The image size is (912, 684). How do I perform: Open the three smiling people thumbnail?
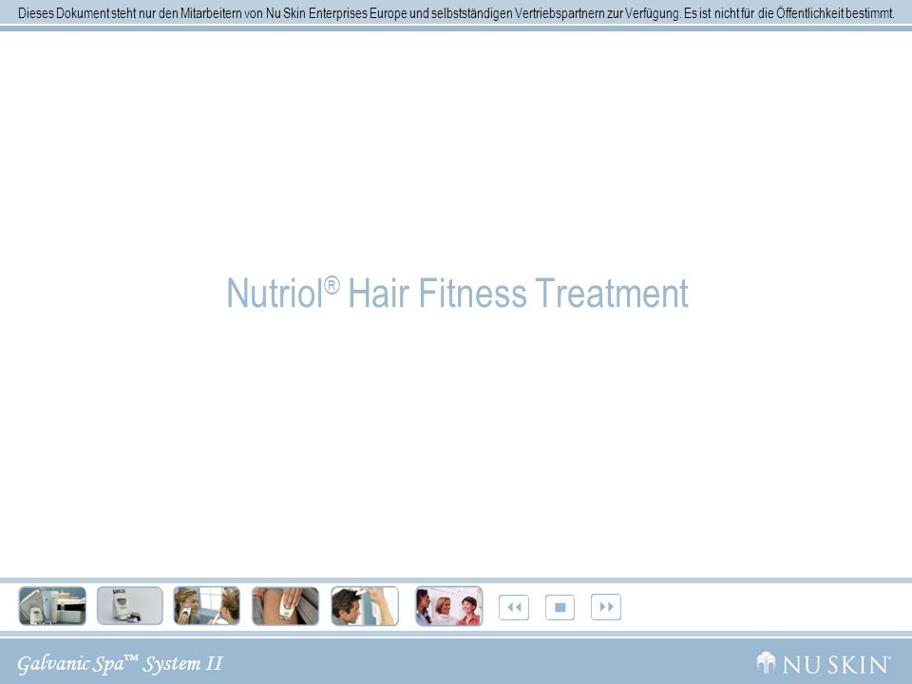click(x=449, y=606)
